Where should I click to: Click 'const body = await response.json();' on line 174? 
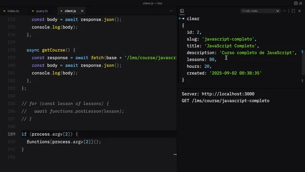pos(77,20)
